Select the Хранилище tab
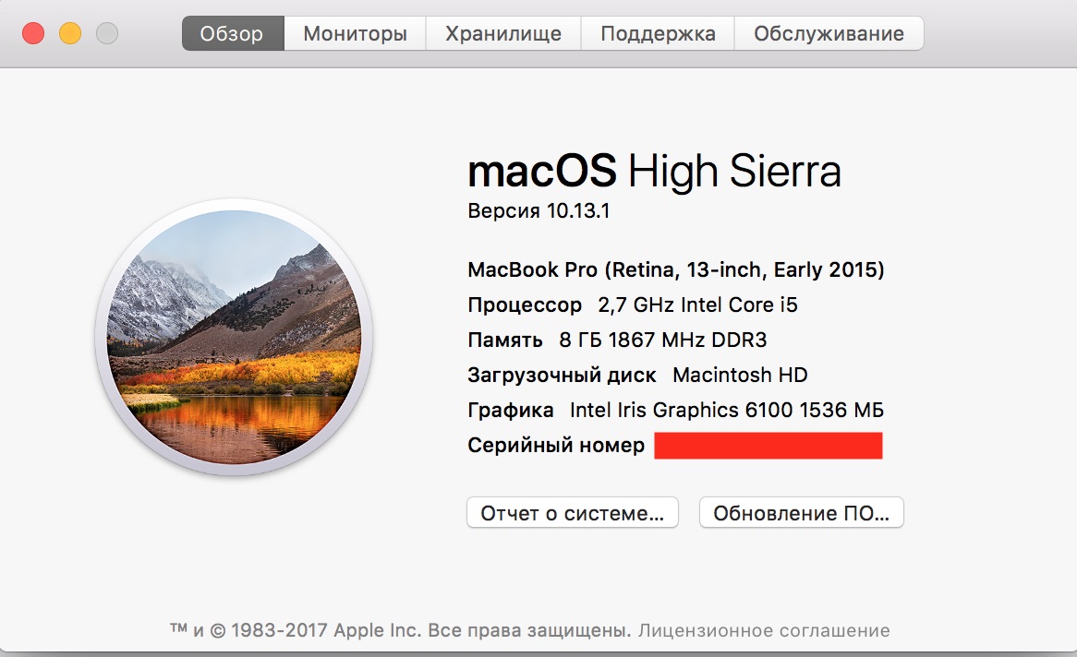Image resolution: width=1077 pixels, height=657 pixels. coord(503,34)
